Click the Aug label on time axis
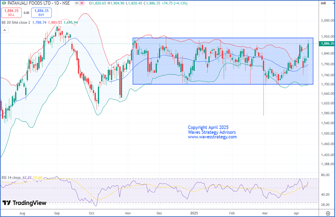The image size is (335, 217). coord(22,213)
